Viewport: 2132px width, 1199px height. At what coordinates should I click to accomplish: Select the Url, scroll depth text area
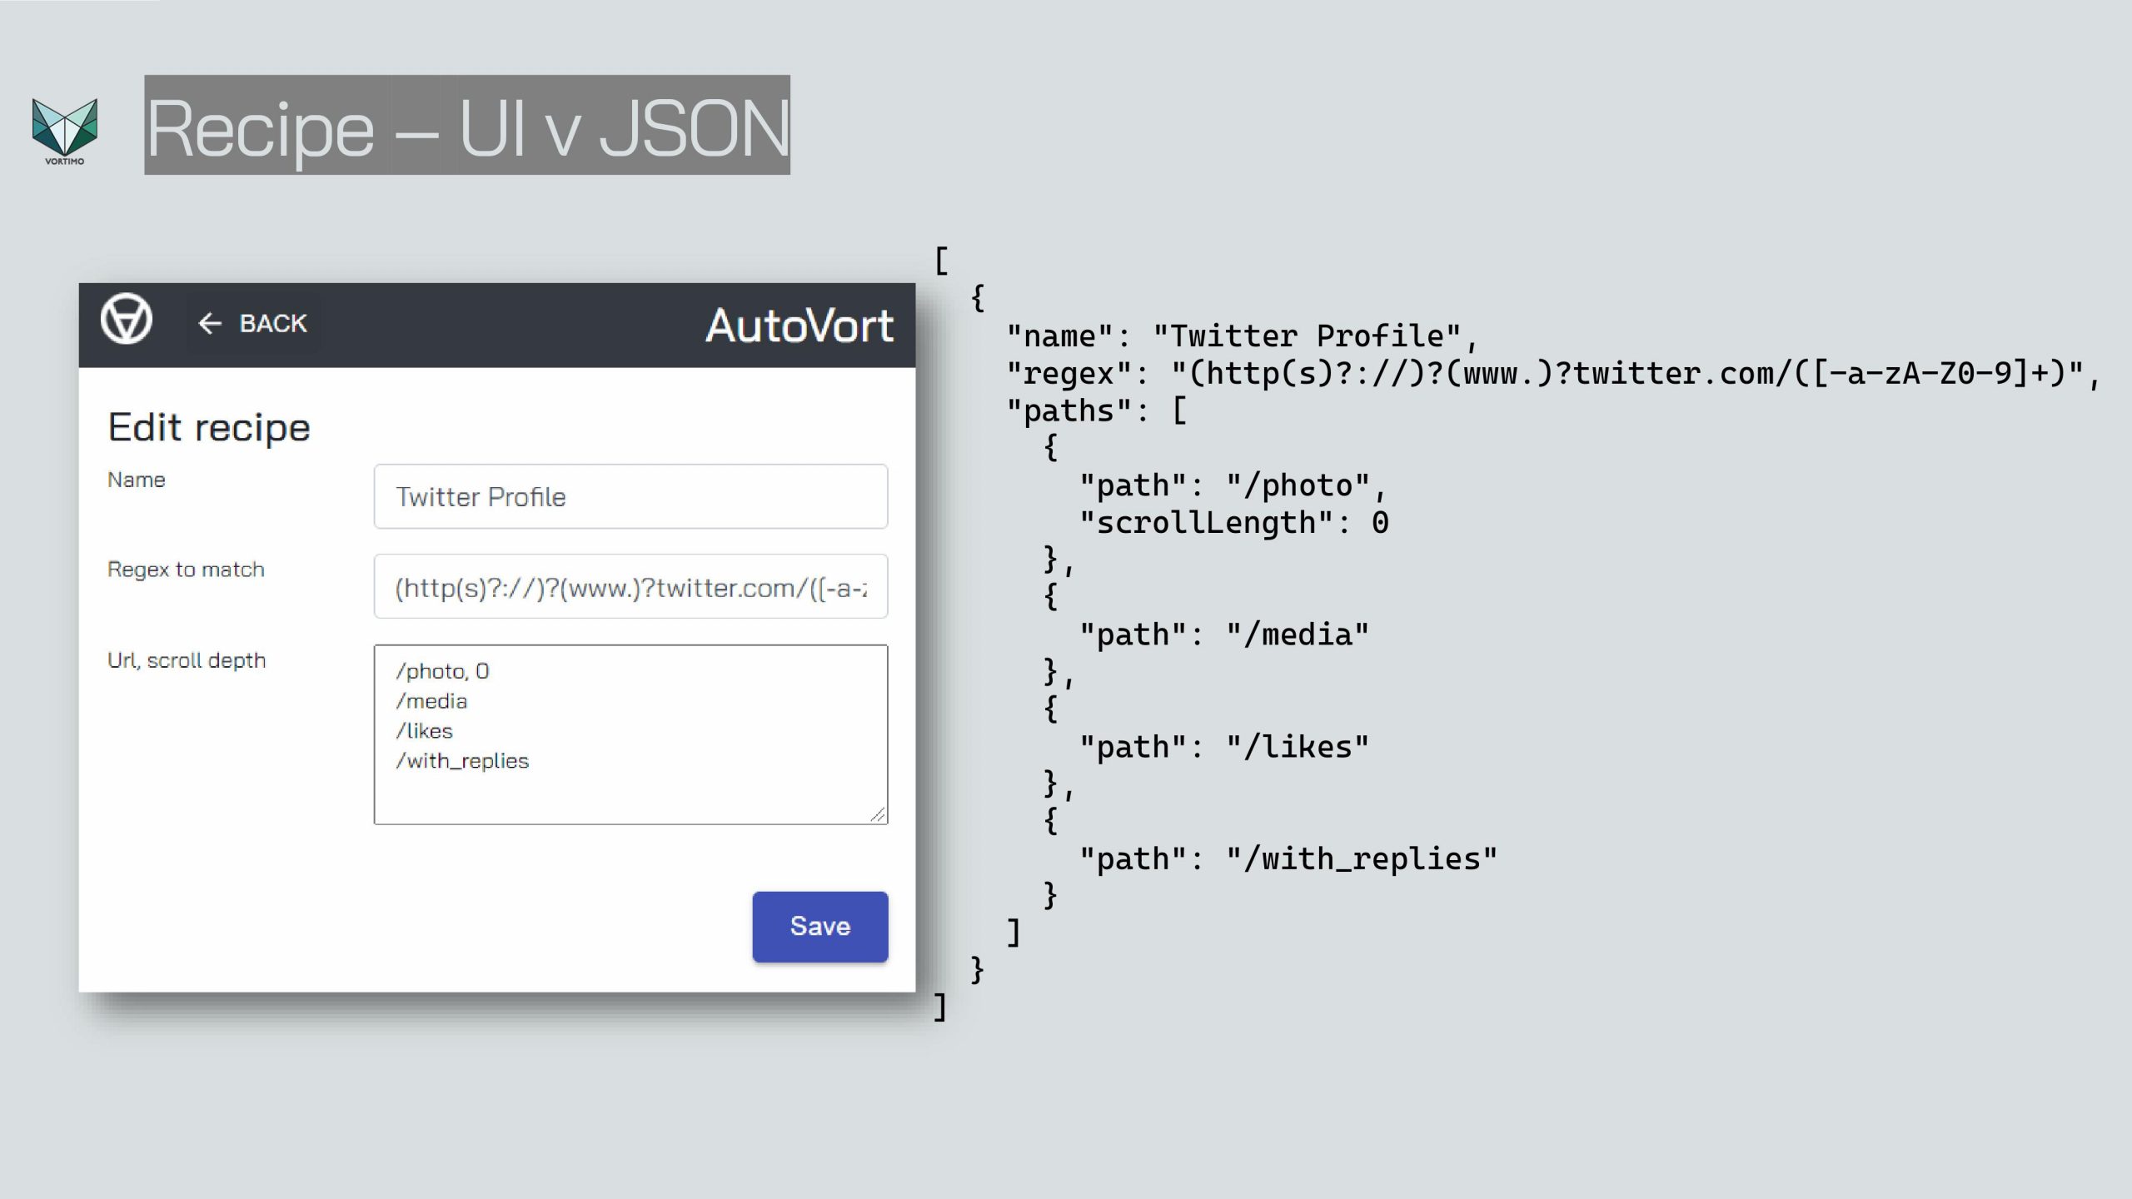pyautogui.click(x=630, y=734)
